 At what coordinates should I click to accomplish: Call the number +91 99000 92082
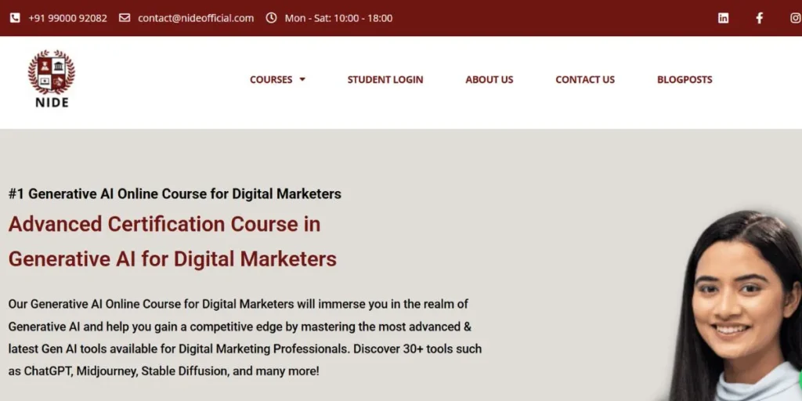tap(67, 18)
